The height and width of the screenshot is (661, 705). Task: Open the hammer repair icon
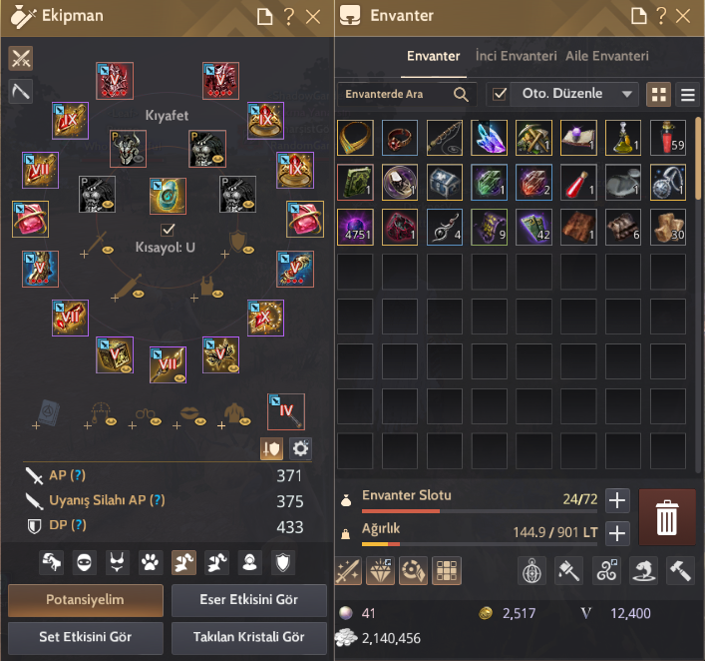pyautogui.click(x=680, y=571)
